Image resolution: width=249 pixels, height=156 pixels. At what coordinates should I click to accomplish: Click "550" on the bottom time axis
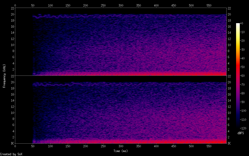click(209, 146)
